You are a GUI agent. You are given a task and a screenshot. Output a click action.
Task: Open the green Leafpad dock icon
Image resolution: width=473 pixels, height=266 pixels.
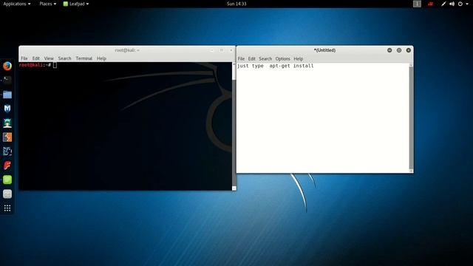pos(7,180)
